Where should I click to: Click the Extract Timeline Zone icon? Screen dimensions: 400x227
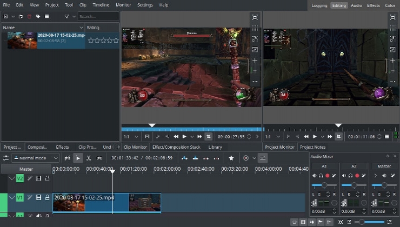tap(206, 158)
